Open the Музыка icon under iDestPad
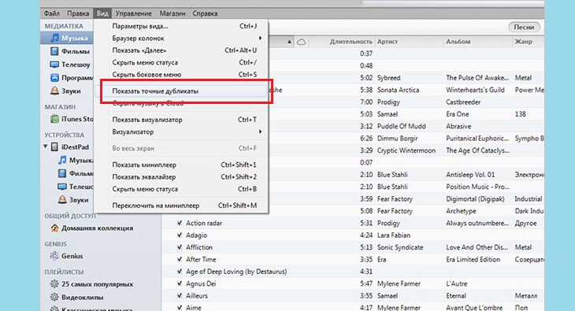 pyautogui.click(x=62, y=161)
